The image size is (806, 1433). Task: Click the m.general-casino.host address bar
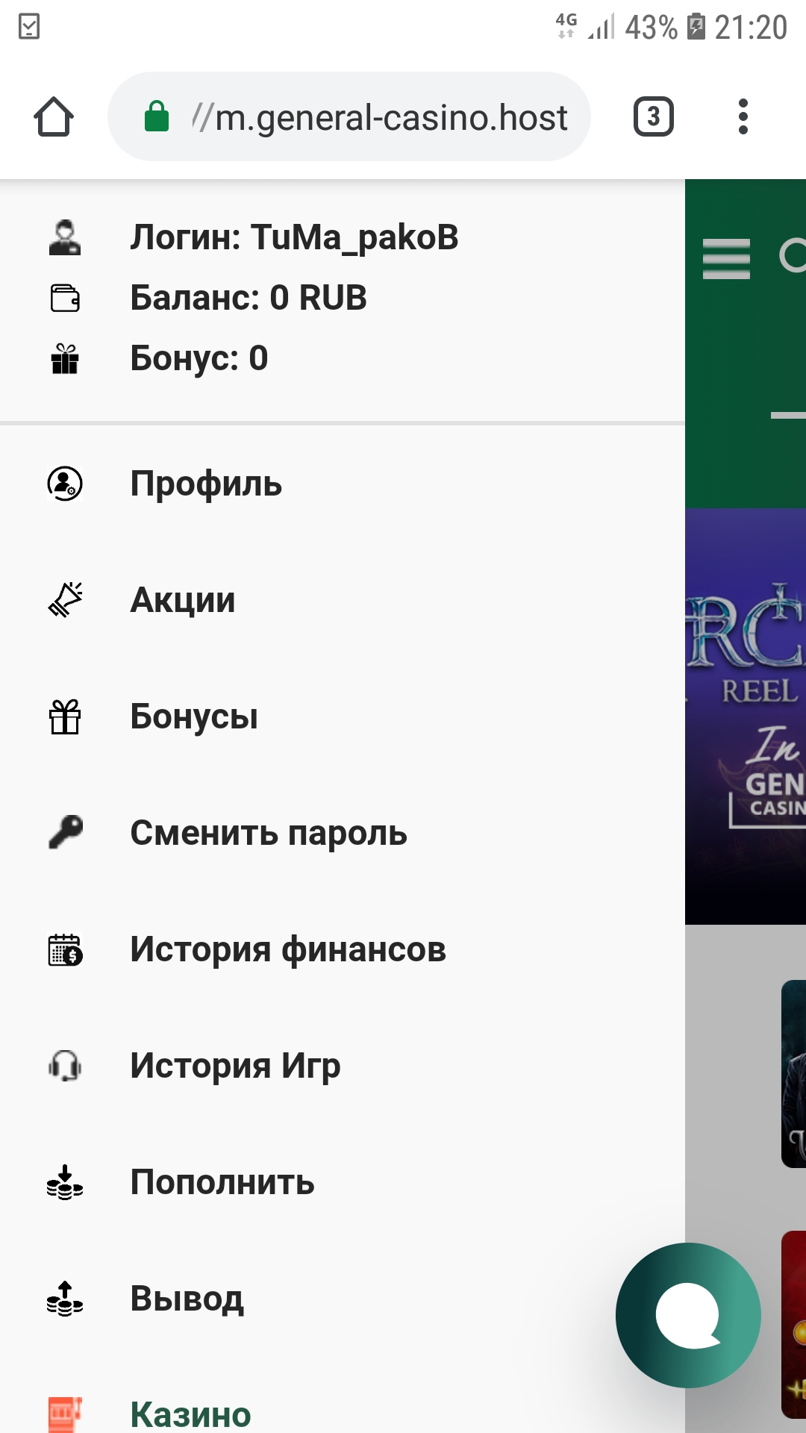click(x=349, y=116)
